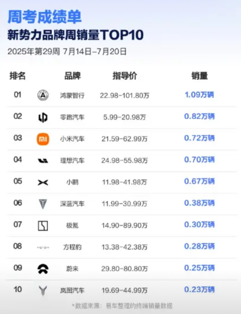
Task: Click brand name 零跑汽车
Action: tap(72, 117)
